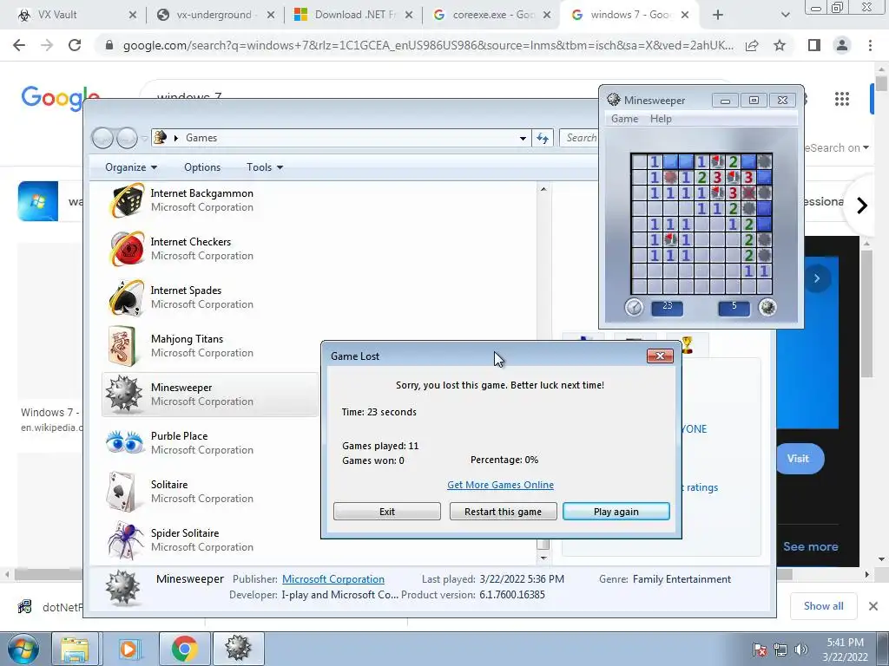Click the network tray icon

coord(780,650)
